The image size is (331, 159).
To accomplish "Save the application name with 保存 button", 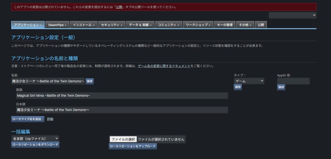I will coord(90,81).
